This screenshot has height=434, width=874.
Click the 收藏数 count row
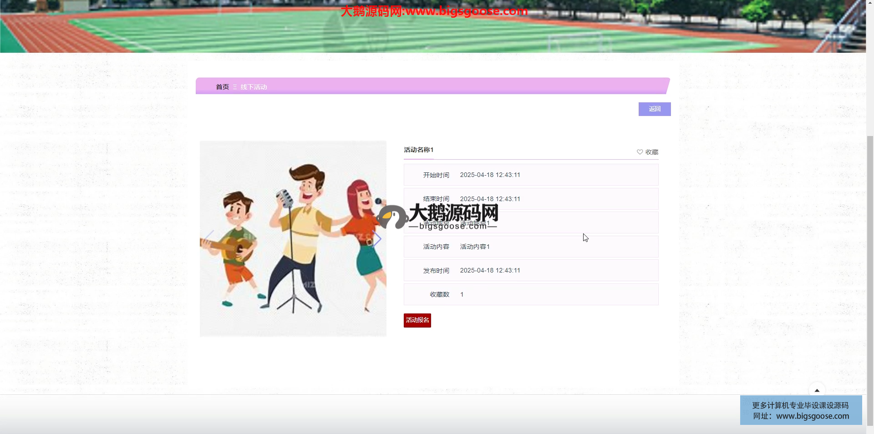(x=531, y=294)
